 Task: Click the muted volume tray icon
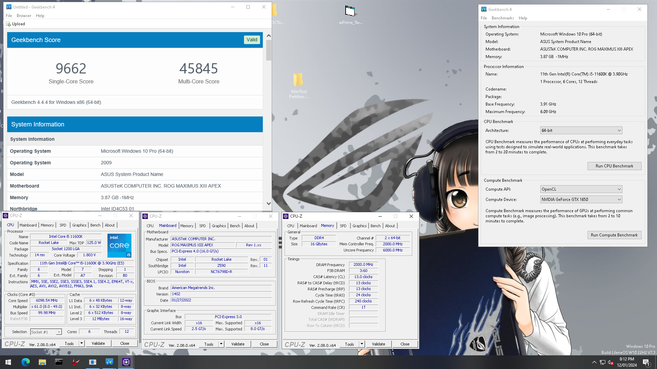(x=611, y=362)
